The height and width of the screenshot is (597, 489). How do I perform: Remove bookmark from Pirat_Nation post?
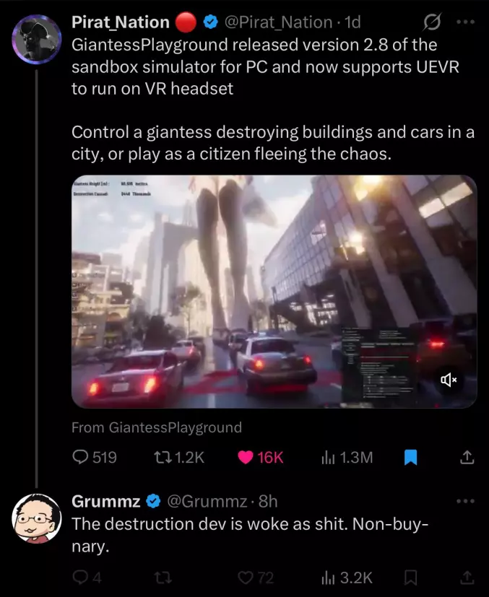tap(410, 457)
